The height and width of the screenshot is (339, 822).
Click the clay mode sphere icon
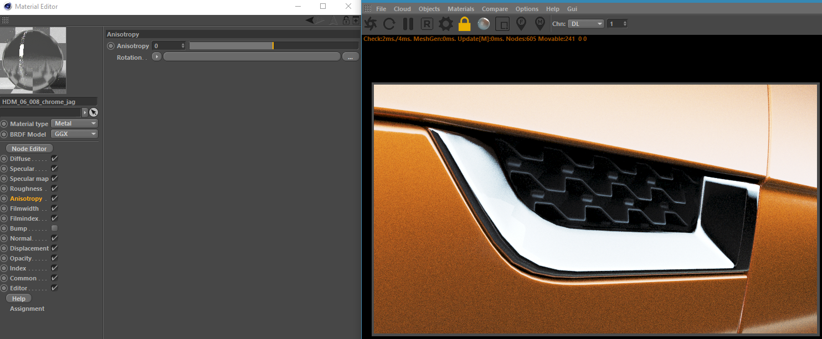point(484,24)
